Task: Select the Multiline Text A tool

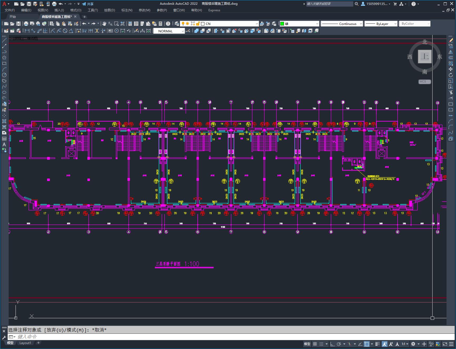Action: click(x=4, y=144)
